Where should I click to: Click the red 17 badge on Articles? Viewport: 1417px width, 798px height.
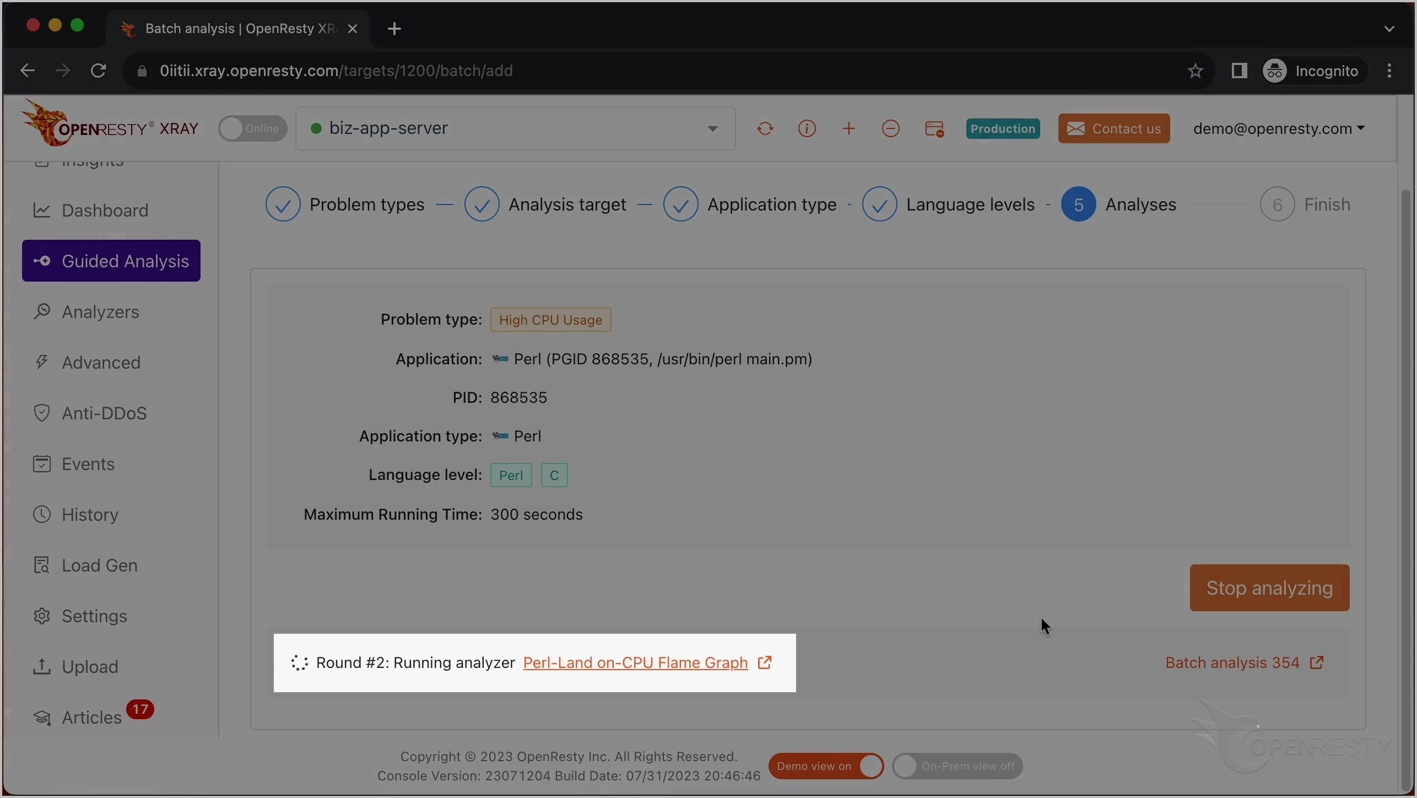pyautogui.click(x=140, y=709)
